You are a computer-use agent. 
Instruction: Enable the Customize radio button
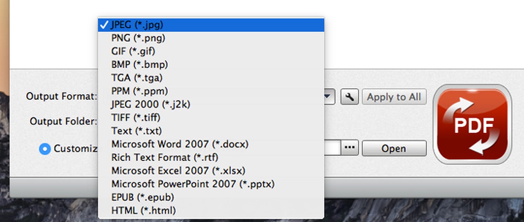[x=45, y=149]
